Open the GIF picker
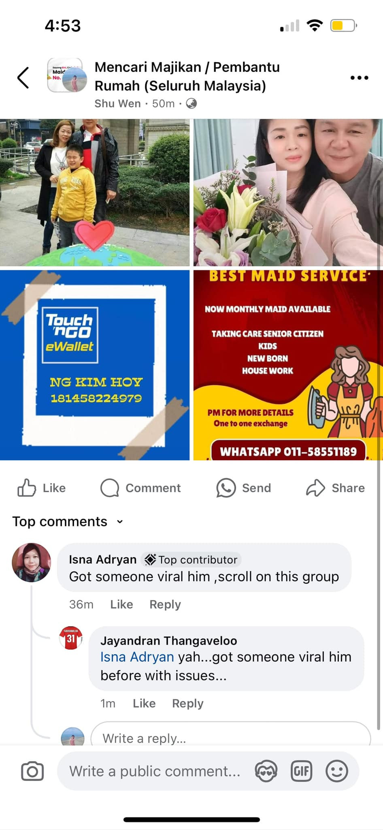 point(302,771)
